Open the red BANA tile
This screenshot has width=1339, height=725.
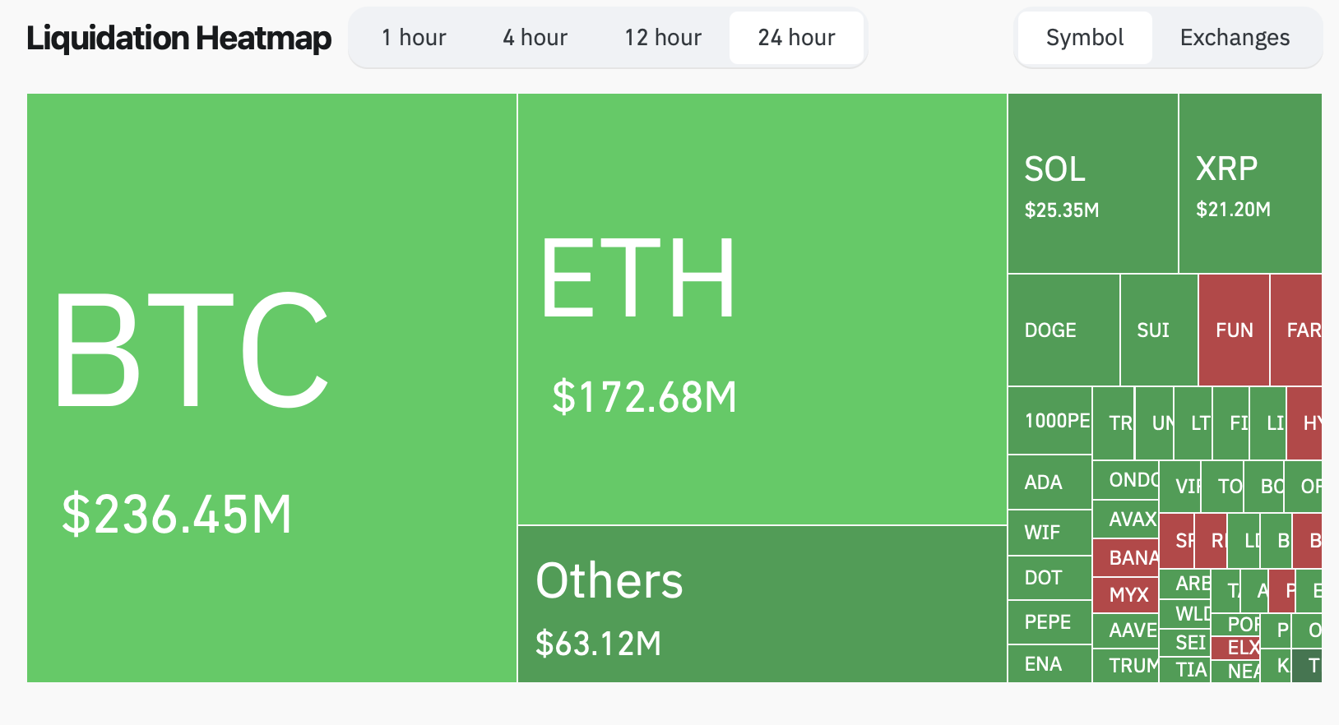coord(1125,558)
